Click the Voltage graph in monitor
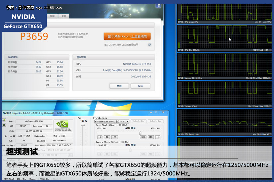Viewport: 274px width, 182px height. tap(225, 94)
